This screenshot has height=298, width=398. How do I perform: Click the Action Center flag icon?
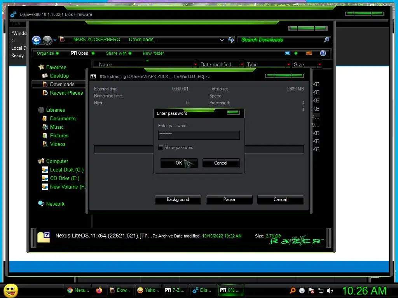point(311,291)
